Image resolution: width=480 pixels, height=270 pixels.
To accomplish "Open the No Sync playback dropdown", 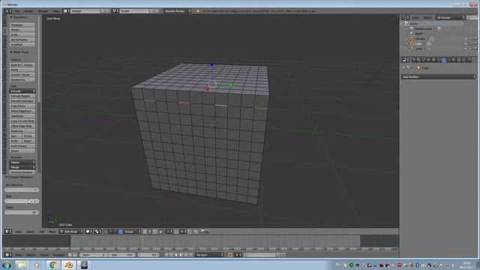I will pyautogui.click(x=209, y=255).
